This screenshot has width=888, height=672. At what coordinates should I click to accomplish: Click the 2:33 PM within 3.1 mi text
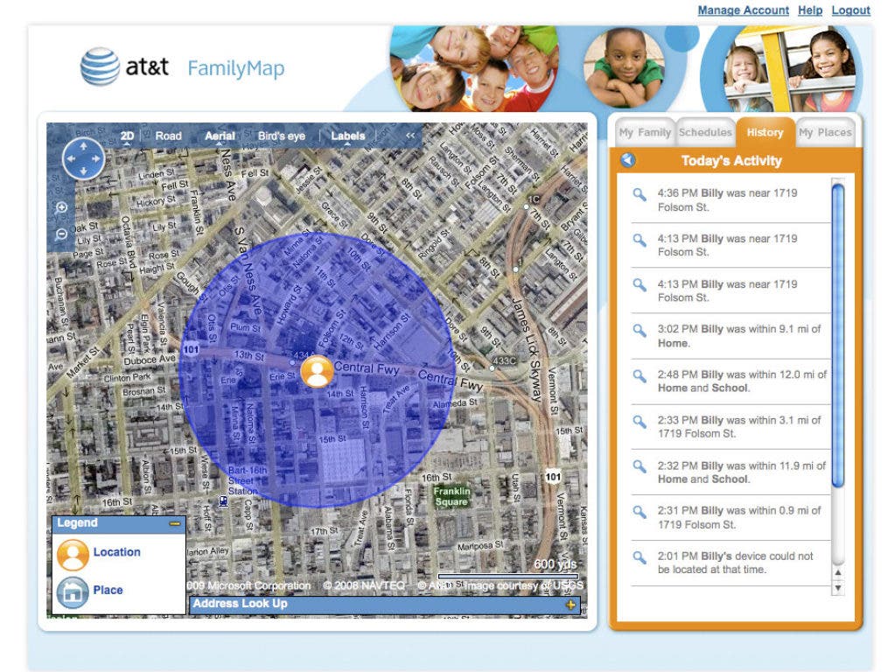point(738,427)
